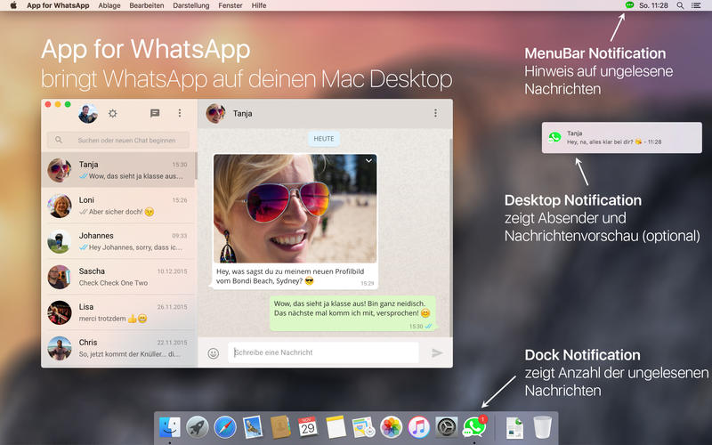Click Chris's profile avatar
The height and width of the screenshot is (445, 712).
[60, 348]
